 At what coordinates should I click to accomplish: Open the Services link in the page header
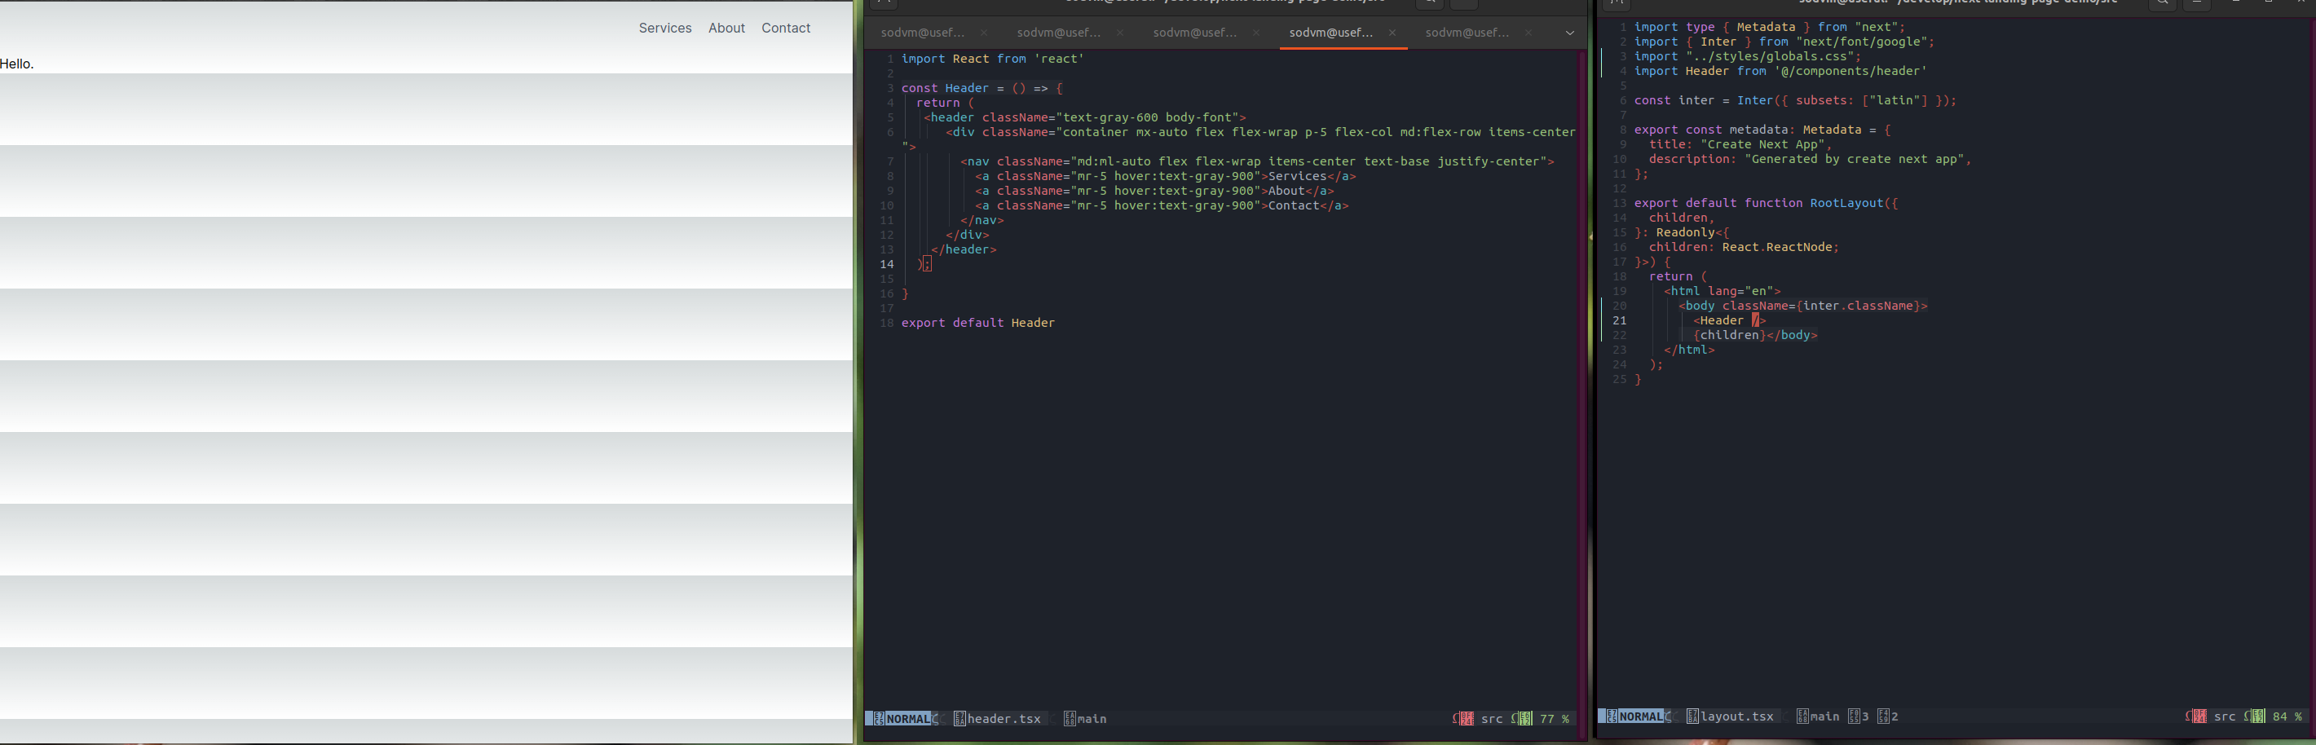point(665,28)
